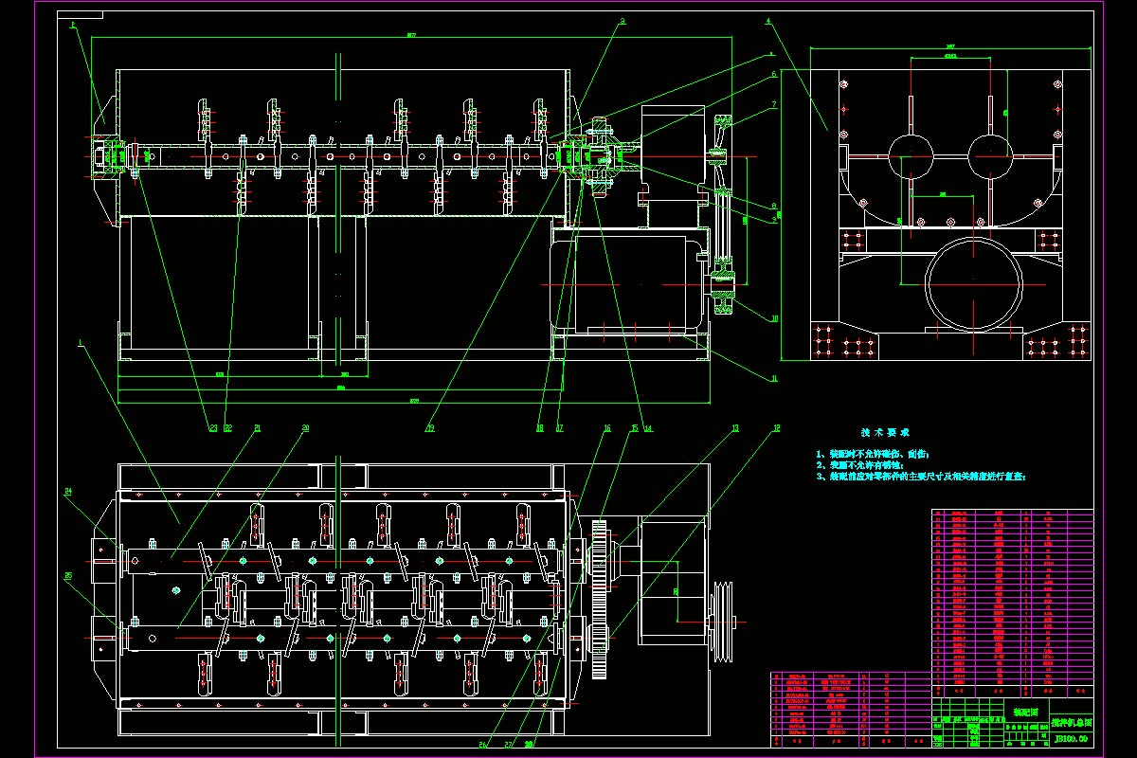Image resolution: width=1137 pixels, height=758 pixels.
Task: Select technical requirement line 1 text
Action: [x=872, y=455]
